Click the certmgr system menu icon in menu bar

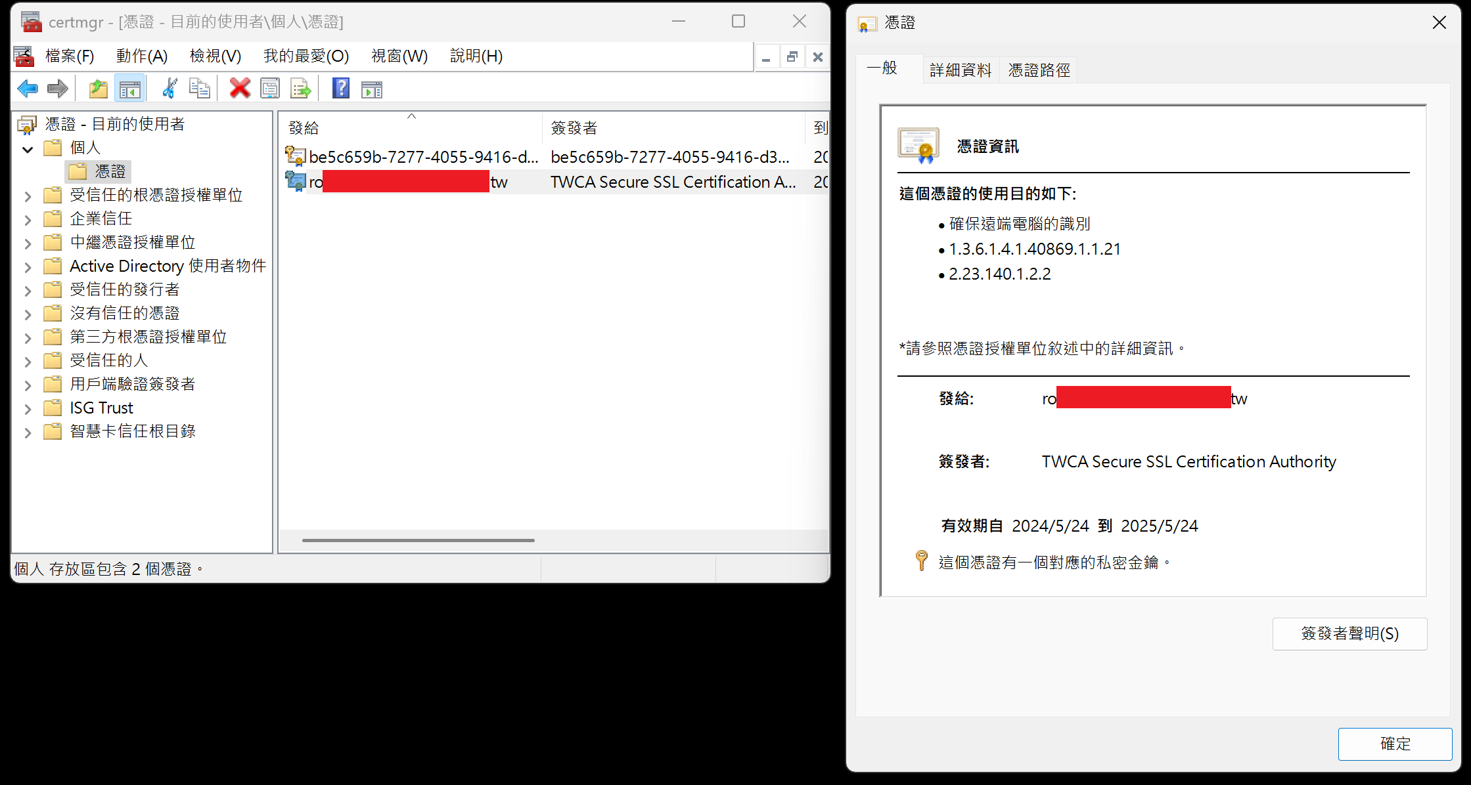click(24, 56)
